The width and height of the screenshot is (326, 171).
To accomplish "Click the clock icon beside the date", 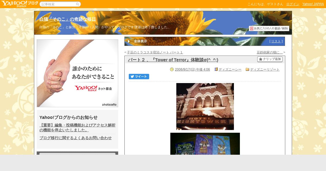I will (172, 69).
